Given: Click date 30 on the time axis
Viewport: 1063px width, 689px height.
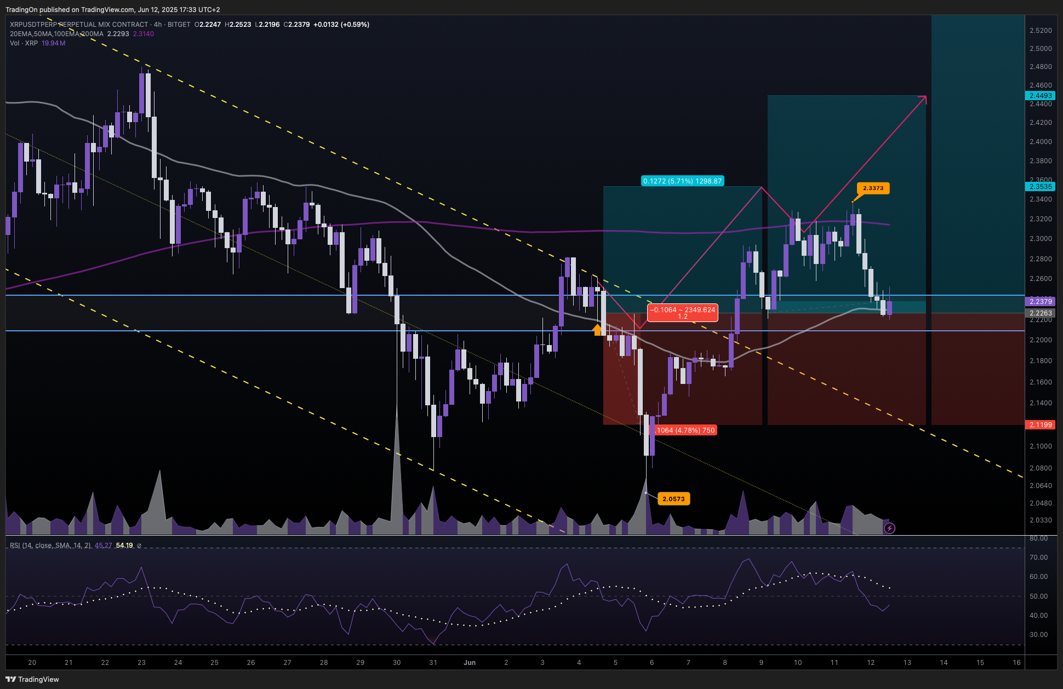Looking at the screenshot, I should coord(397,663).
